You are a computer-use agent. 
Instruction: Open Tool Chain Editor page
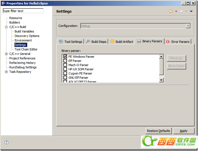point(26,49)
